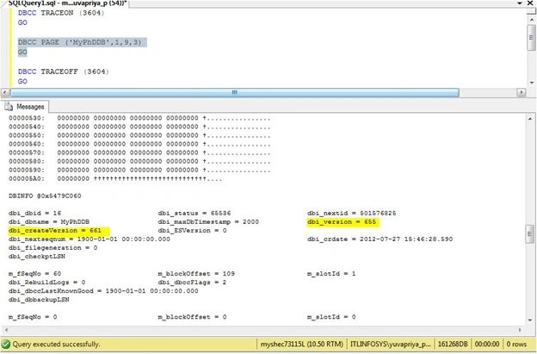Click the dbi_crdate = 2012-07-27 entry
The width and height of the screenshot is (537, 354).
[380, 239]
